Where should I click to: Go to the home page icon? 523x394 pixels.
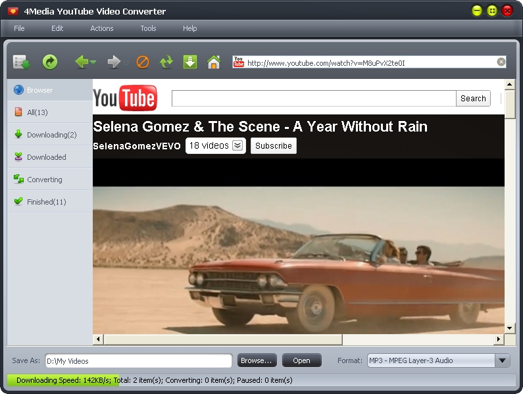coord(214,62)
